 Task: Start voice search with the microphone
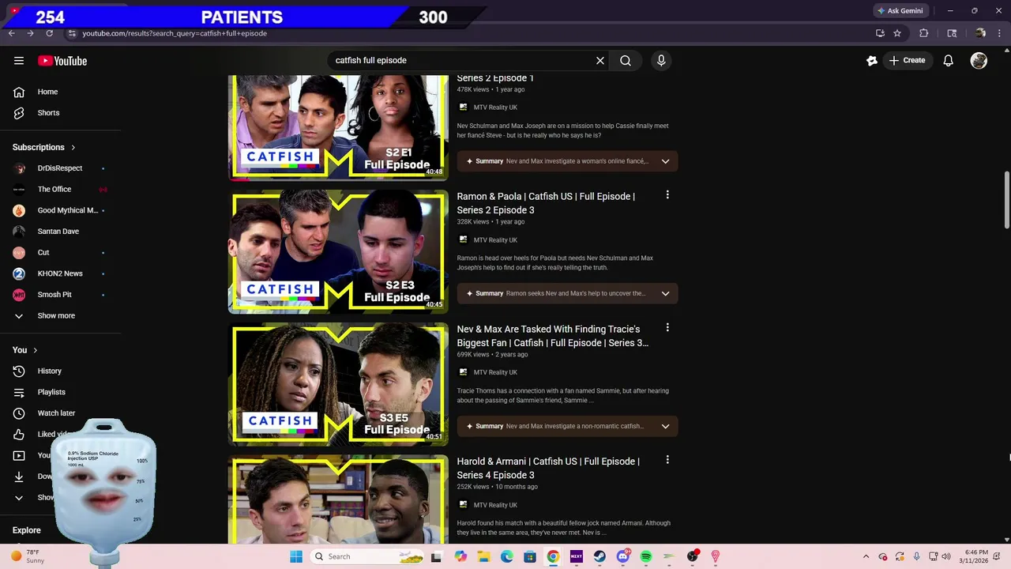tap(661, 60)
